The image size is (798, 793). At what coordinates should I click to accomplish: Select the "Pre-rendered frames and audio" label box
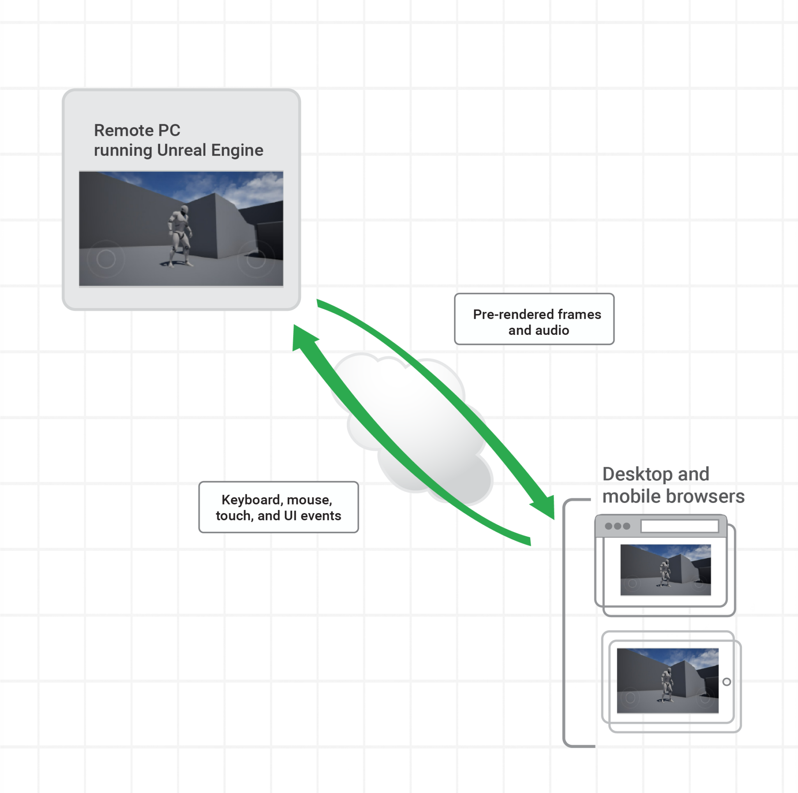(x=534, y=319)
